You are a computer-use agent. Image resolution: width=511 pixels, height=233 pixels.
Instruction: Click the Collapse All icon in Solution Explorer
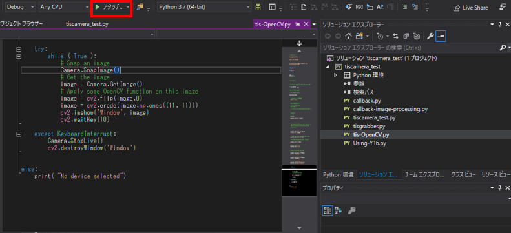pyautogui.click(x=406, y=36)
